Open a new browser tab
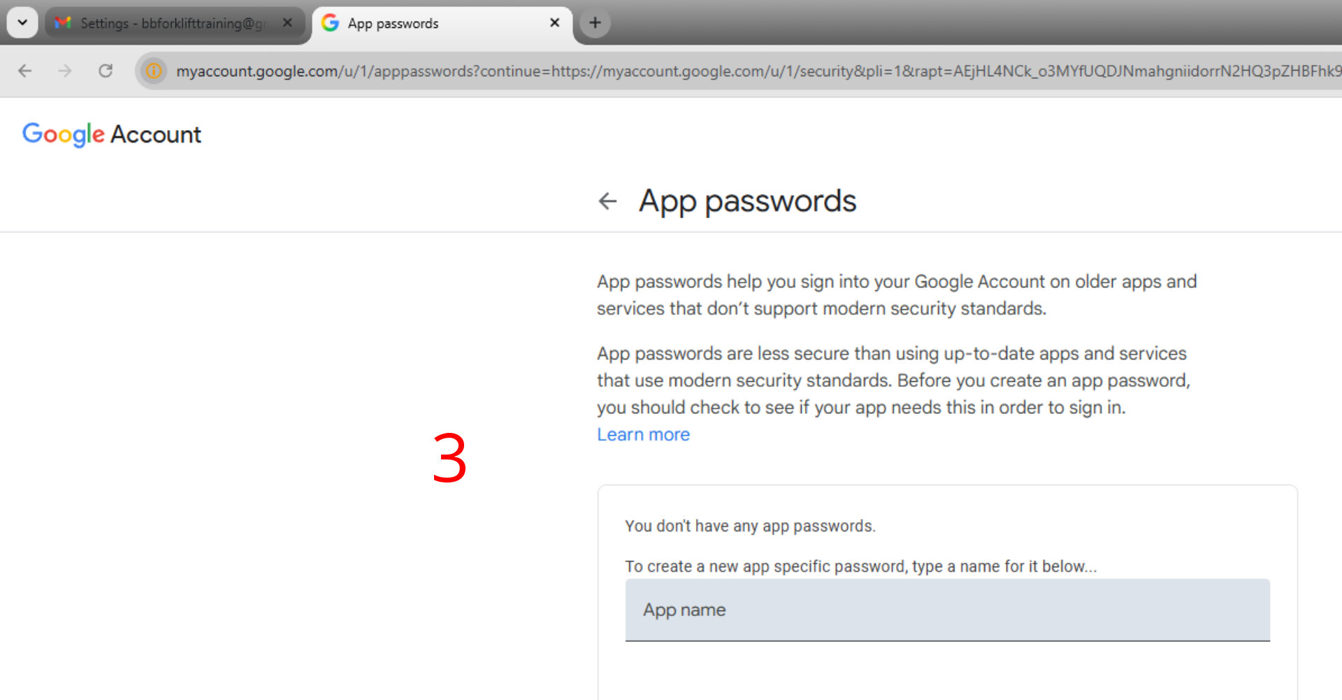This screenshot has width=1342, height=700. click(595, 22)
